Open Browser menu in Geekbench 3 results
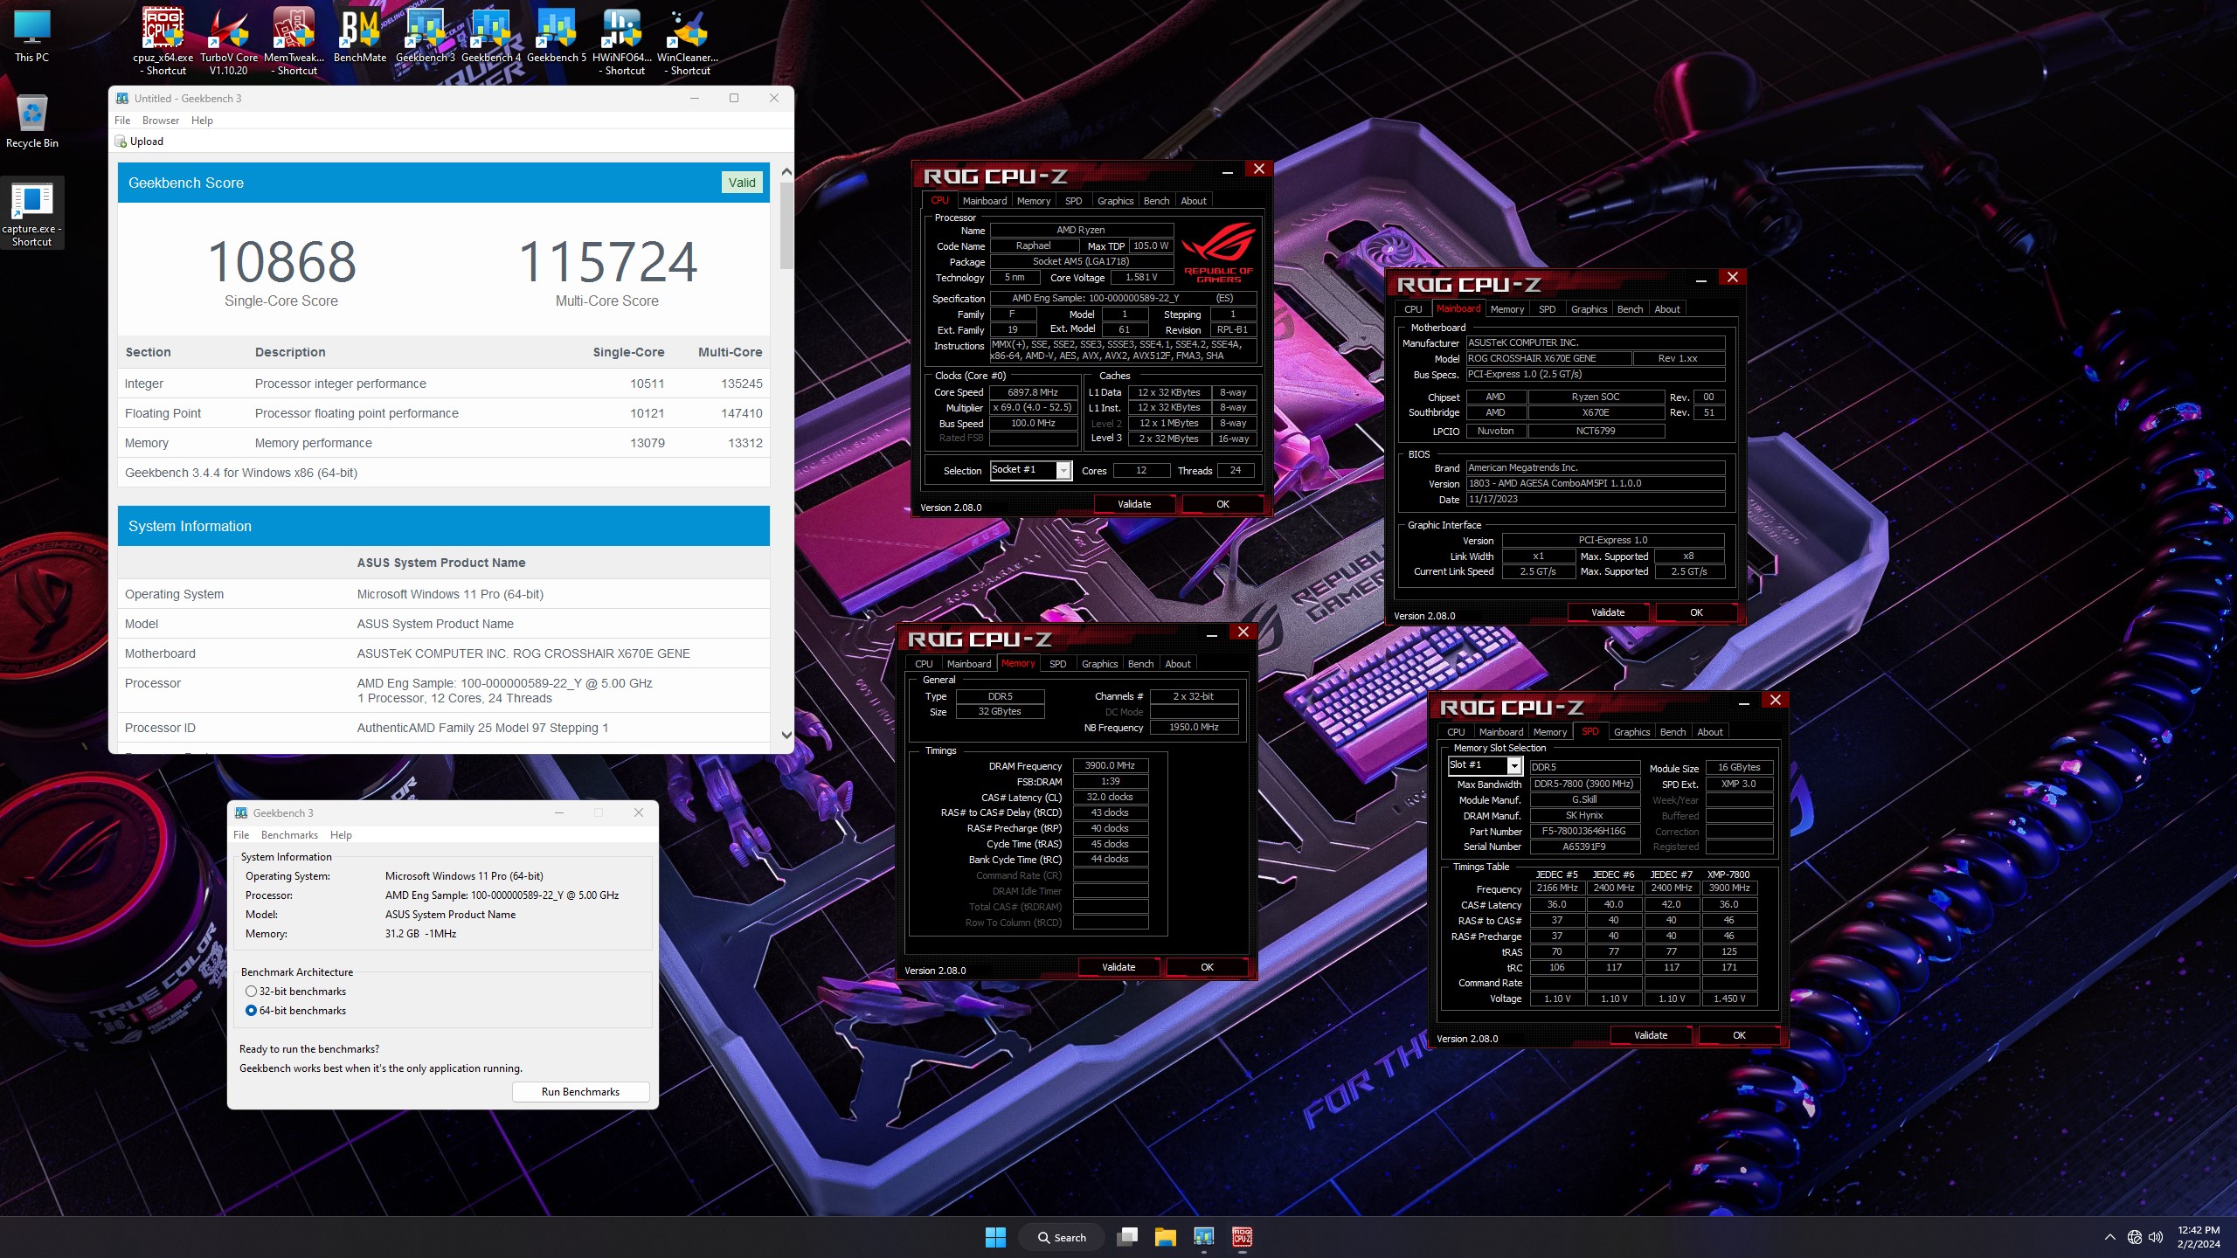Viewport: 2237px width, 1258px height. tap(161, 121)
